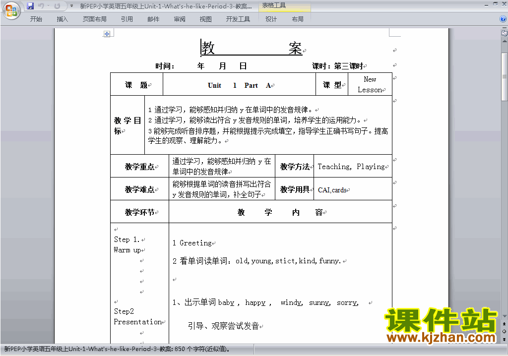Open the Select Browse Object button

pos(505,331)
